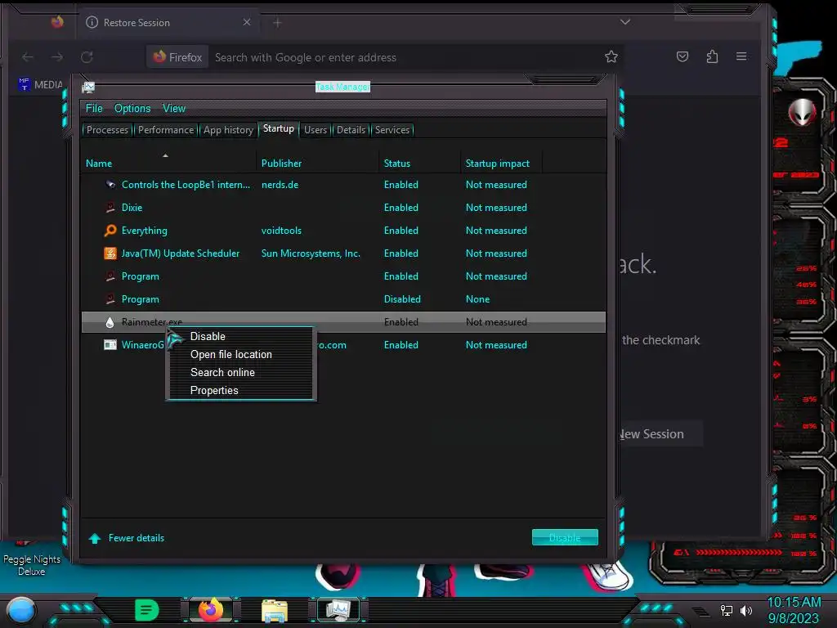
Task: Open the green notes app on taskbar
Action: (147, 610)
